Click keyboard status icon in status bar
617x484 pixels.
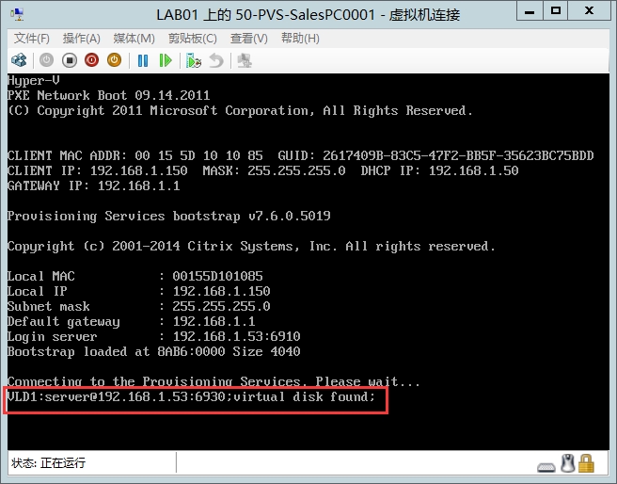[x=546, y=467]
